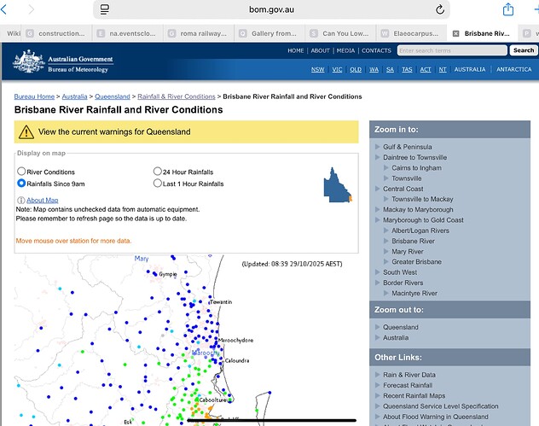Click the Queensland state map thumbnail

pos(338,185)
